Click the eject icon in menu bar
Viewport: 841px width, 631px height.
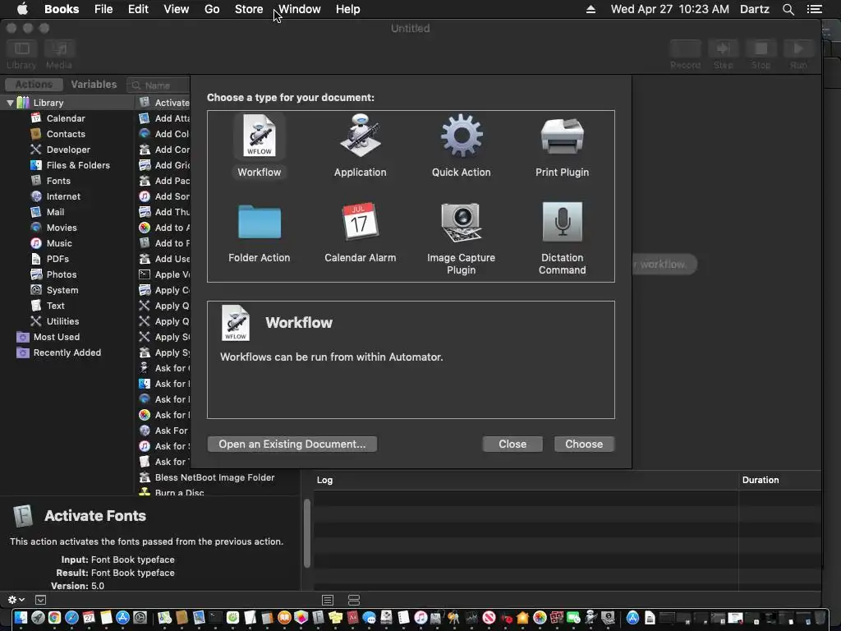591,9
